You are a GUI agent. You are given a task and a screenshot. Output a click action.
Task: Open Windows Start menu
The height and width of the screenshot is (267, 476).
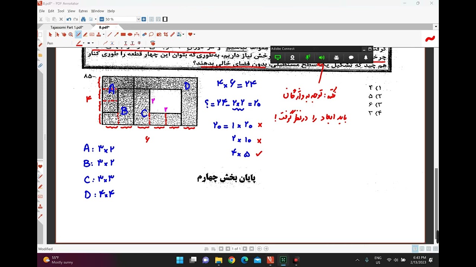click(180, 260)
